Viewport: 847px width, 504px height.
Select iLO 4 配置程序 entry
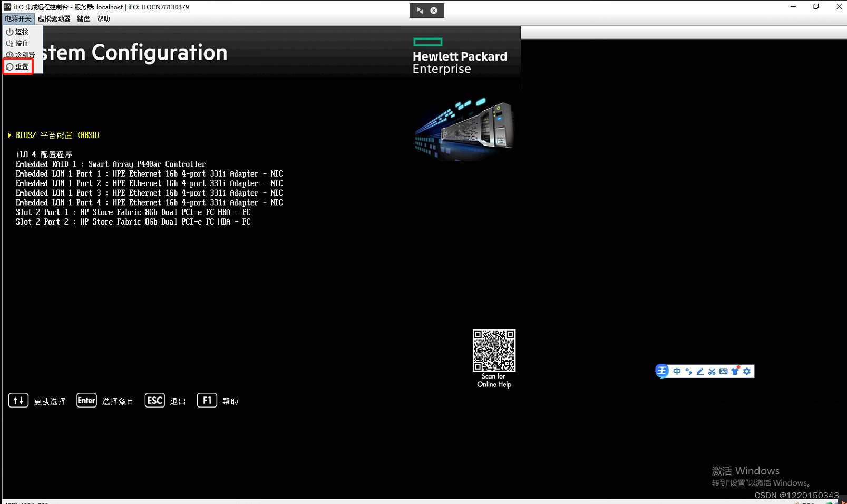click(x=44, y=154)
